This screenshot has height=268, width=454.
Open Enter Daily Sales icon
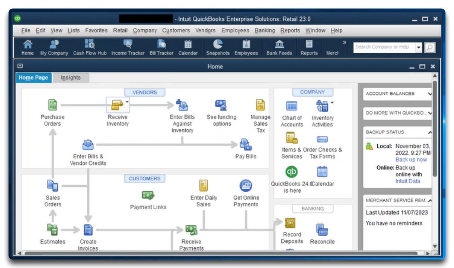click(203, 186)
